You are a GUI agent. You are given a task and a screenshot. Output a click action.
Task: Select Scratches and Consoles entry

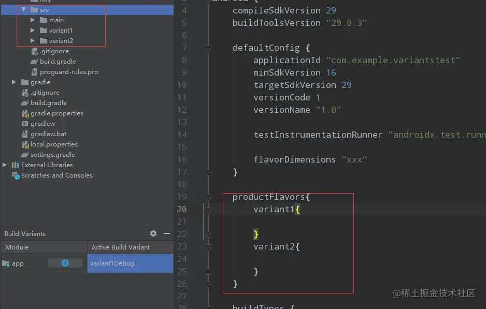56,175
